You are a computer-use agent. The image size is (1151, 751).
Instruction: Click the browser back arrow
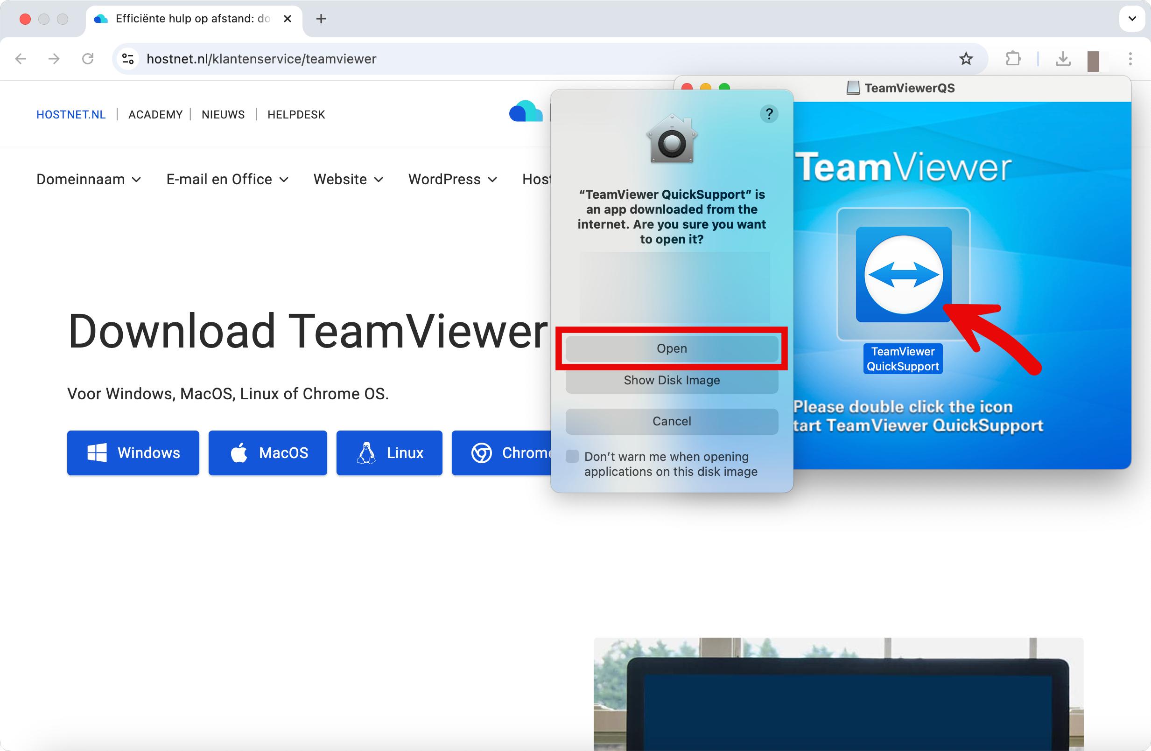pyautogui.click(x=21, y=59)
